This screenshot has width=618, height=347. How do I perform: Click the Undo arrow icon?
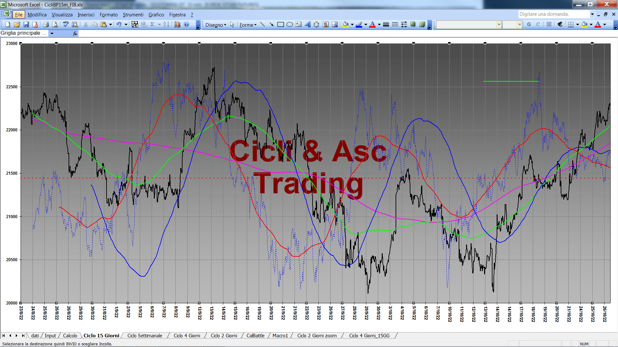[x=119, y=24]
